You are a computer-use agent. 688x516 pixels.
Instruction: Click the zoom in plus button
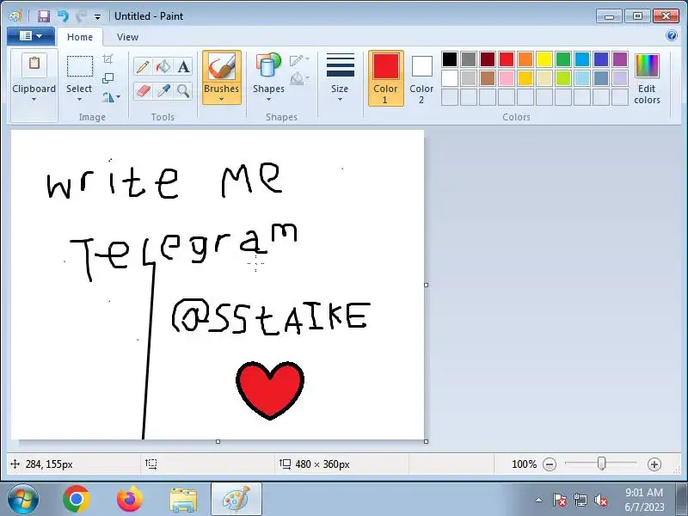(654, 464)
